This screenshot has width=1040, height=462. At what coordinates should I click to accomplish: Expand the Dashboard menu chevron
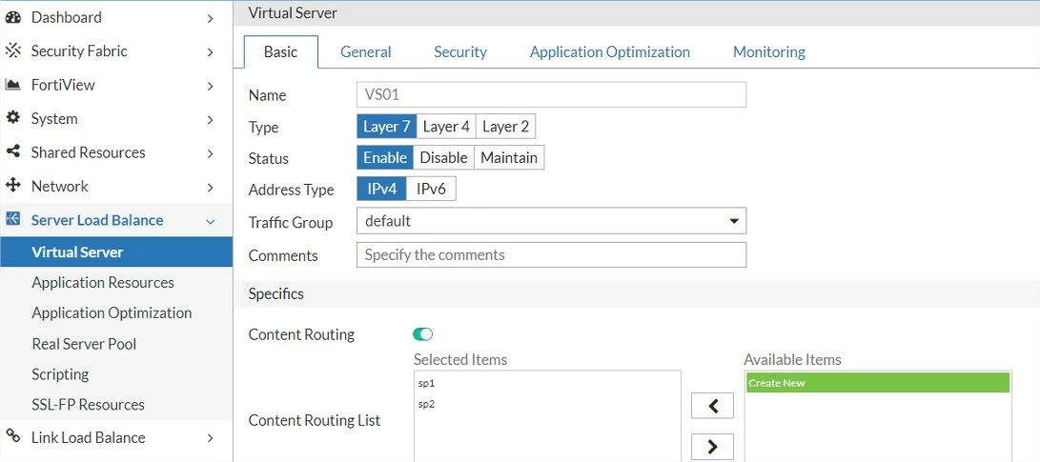(211, 18)
